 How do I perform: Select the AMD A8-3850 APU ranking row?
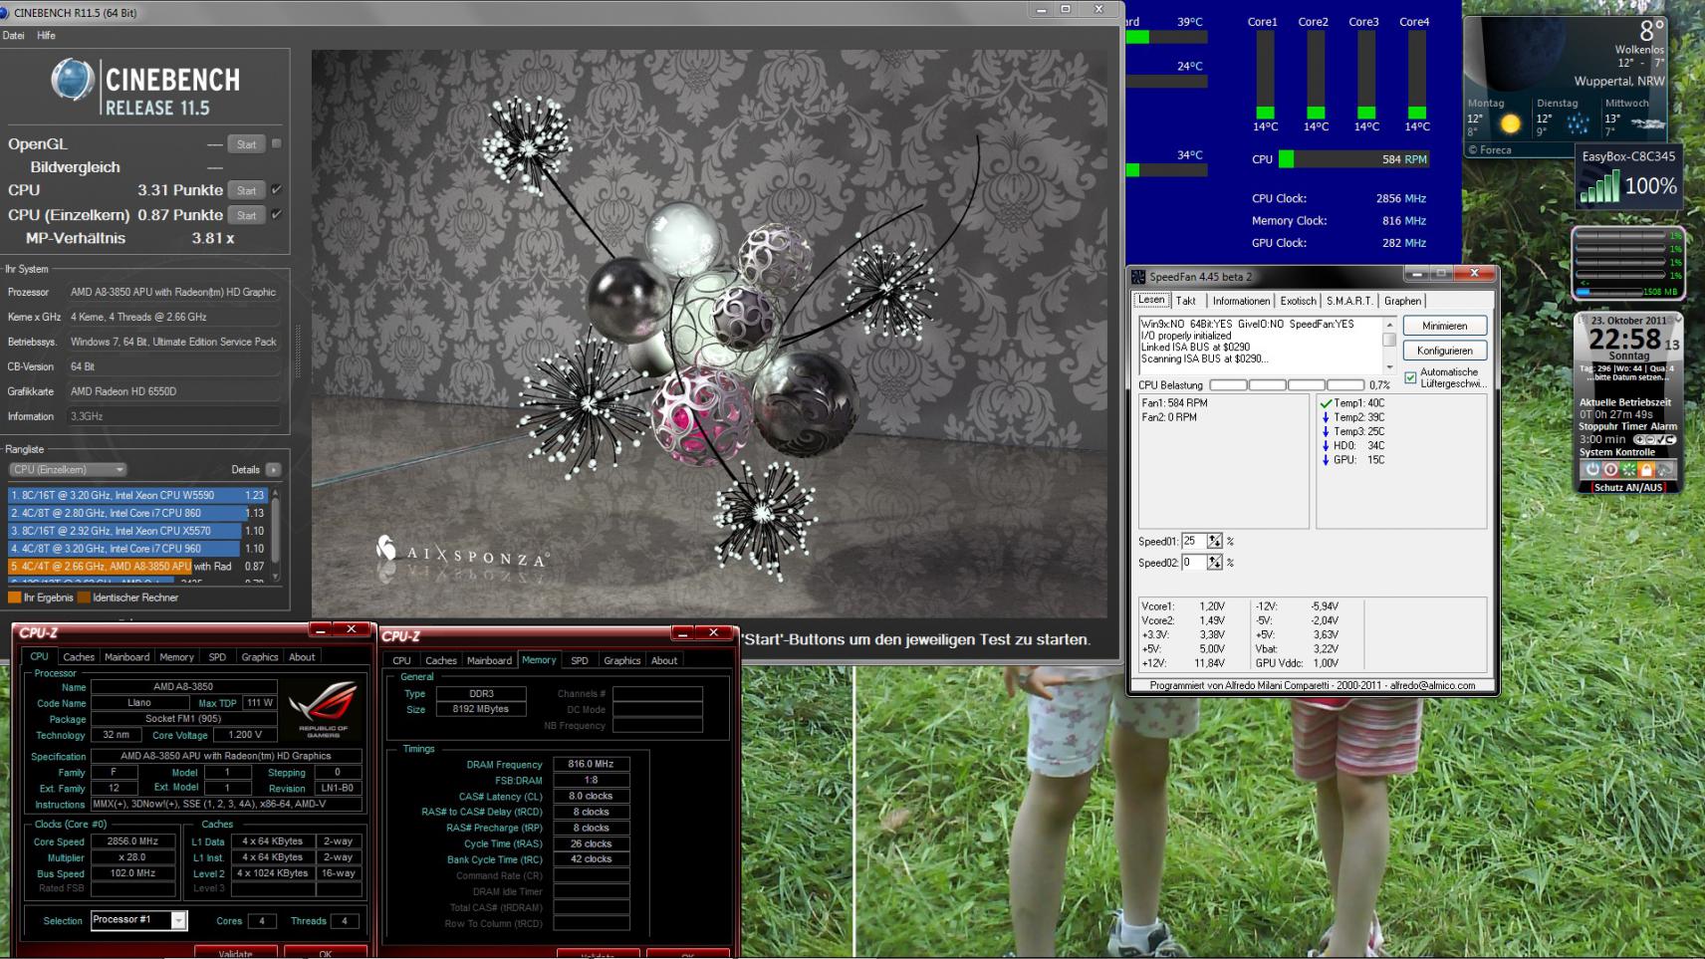[137, 567]
